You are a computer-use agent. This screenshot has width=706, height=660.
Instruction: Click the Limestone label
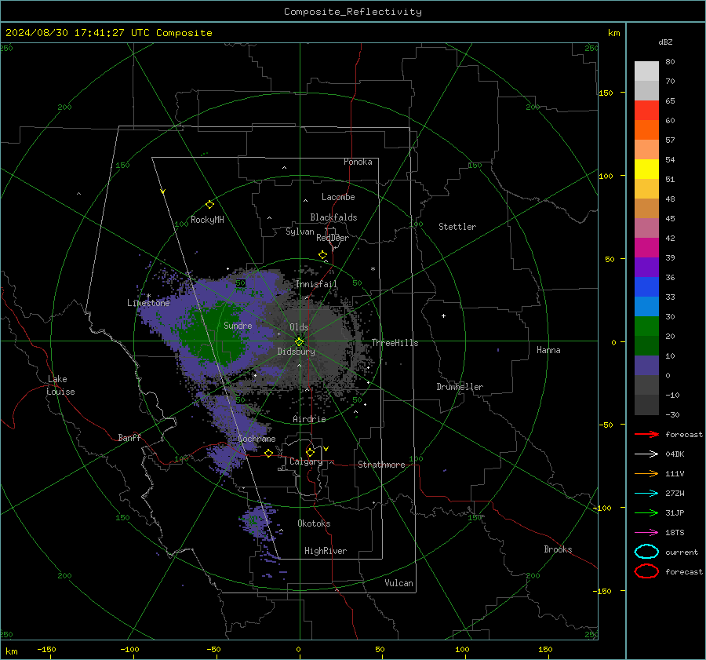click(x=148, y=303)
